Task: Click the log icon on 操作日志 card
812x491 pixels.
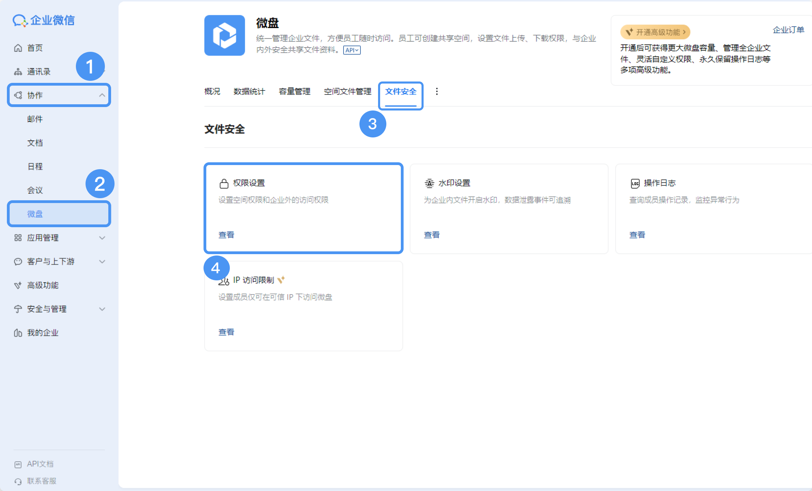Action: [635, 183]
